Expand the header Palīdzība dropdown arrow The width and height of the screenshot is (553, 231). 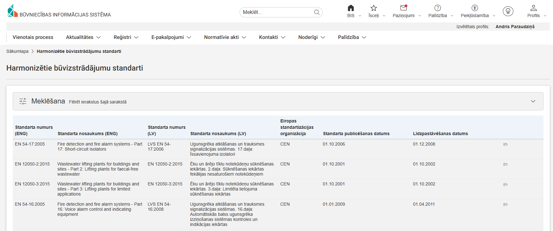pos(452,16)
